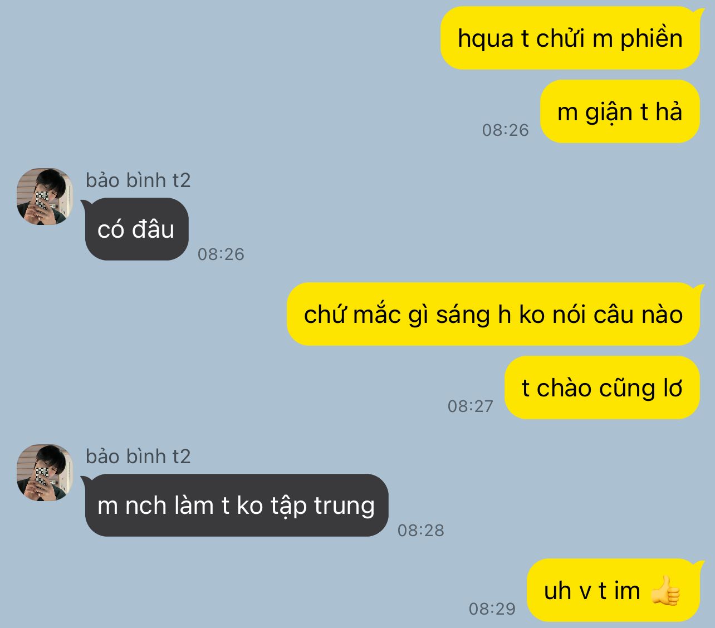The image size is (715, 628).
Task: Select the reply bubble "có đâu"
Action: [x=136, y=229]
